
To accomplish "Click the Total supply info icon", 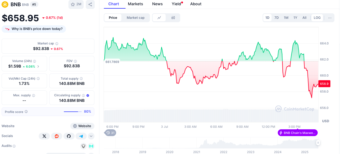I will point(81,79).
